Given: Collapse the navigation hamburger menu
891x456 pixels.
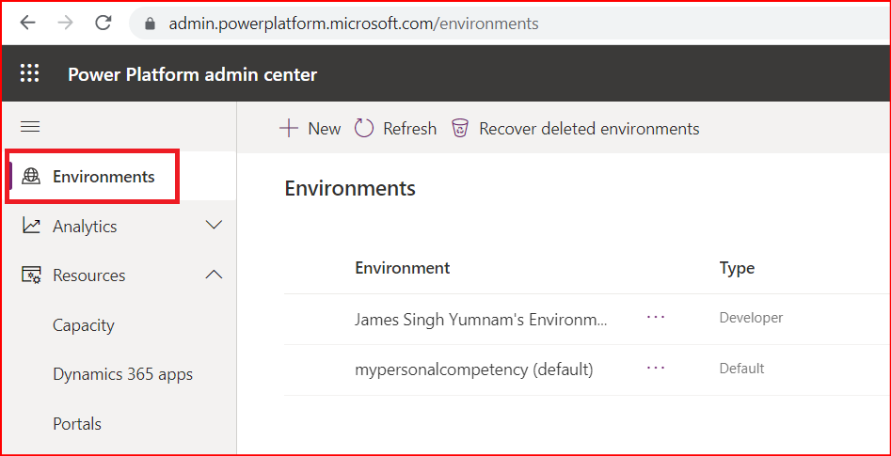Looking at the screenshot, I should click(30, 127).
